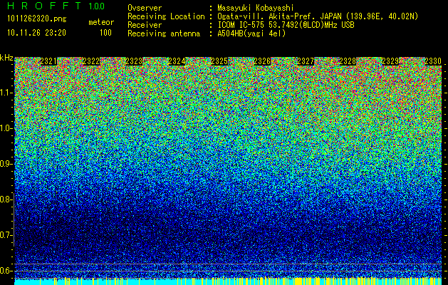Screen dimensions: 448x285
Task: Click the 2328 time marker
Action: tap(348, 61)
